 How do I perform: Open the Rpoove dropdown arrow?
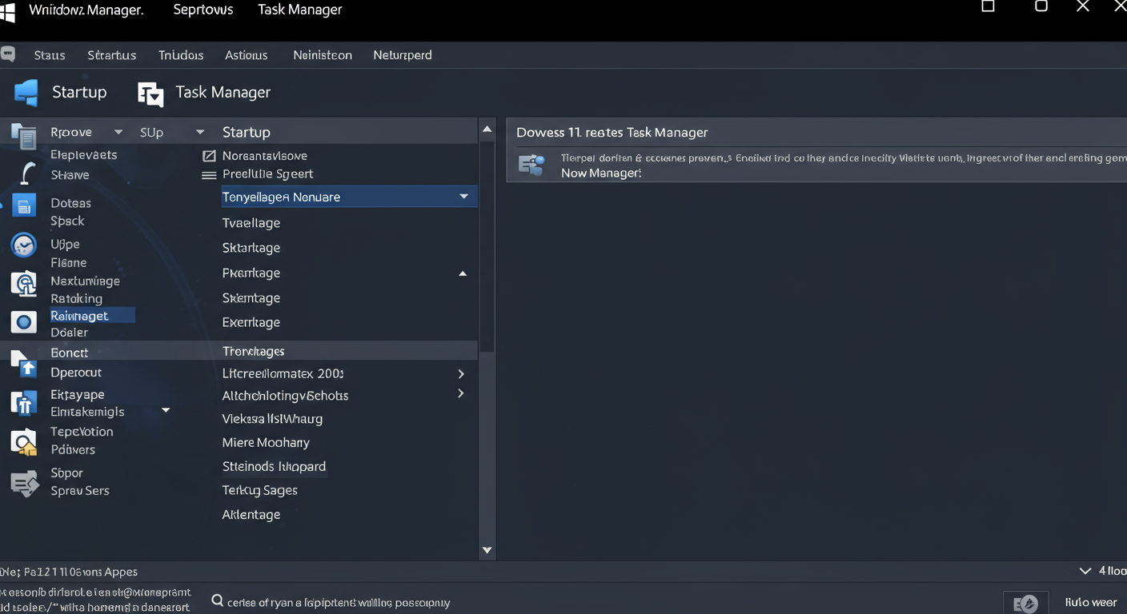point(118,132)
